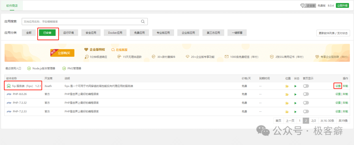
Task: Click the search magnifier icon
Action: pos(143,22)
